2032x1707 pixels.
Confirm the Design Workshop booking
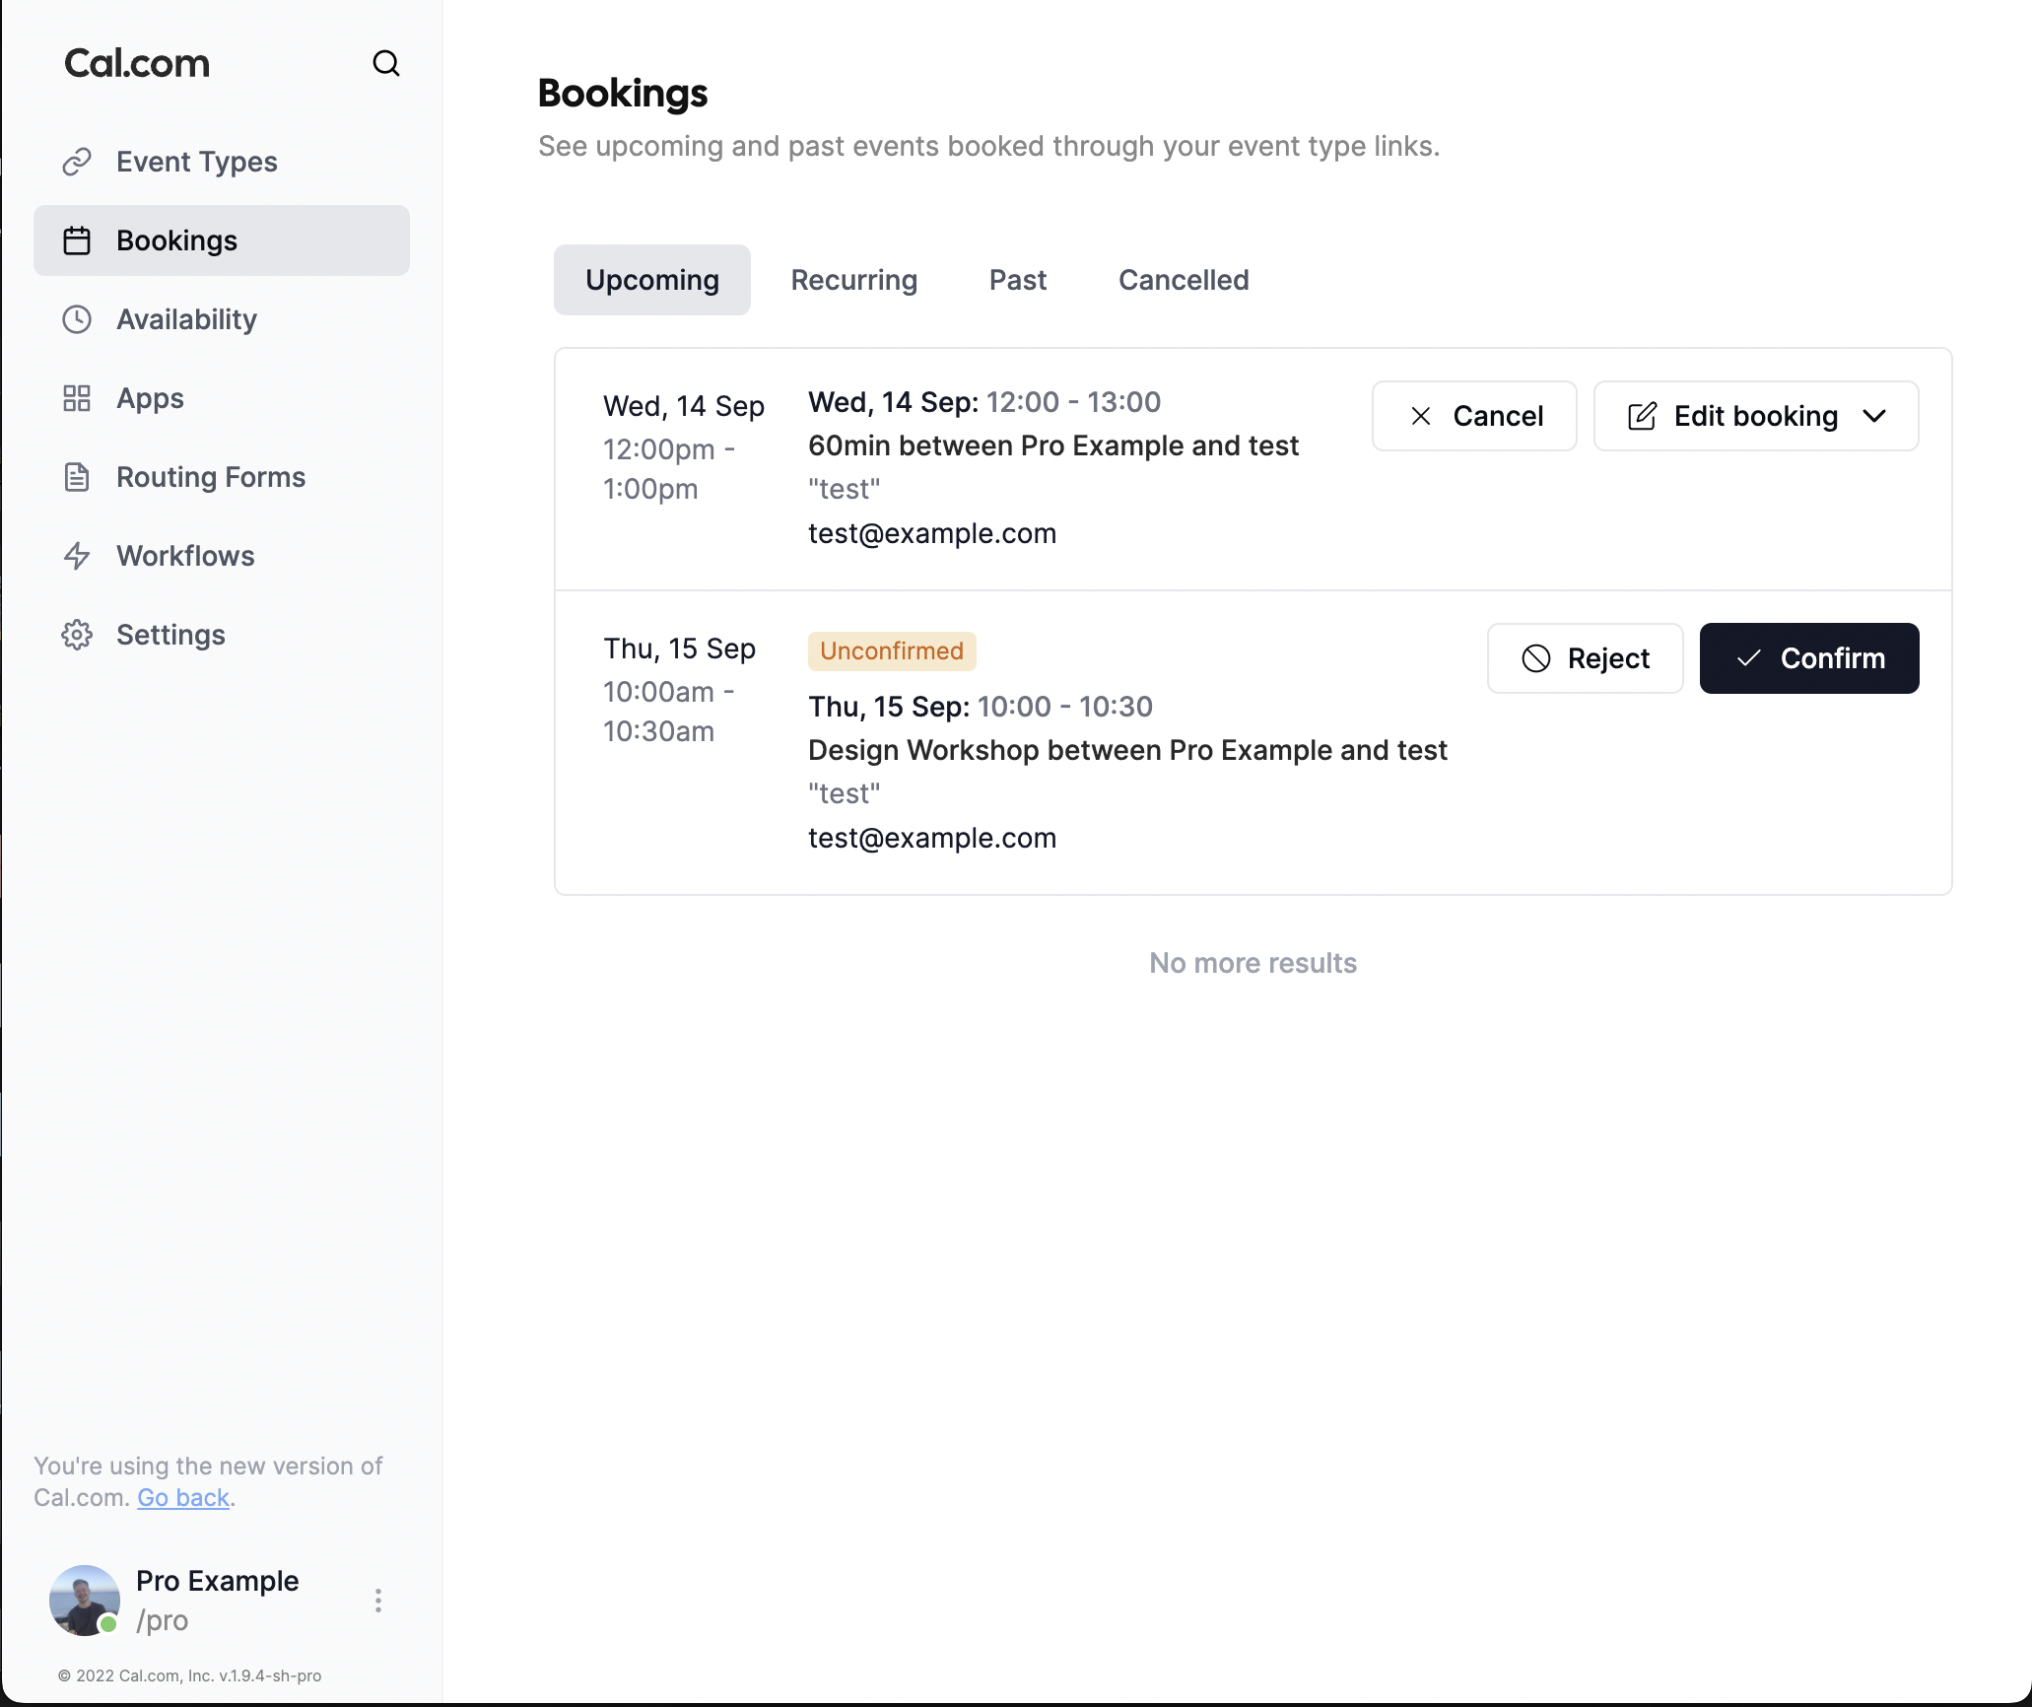click(x=1808, y=658)
